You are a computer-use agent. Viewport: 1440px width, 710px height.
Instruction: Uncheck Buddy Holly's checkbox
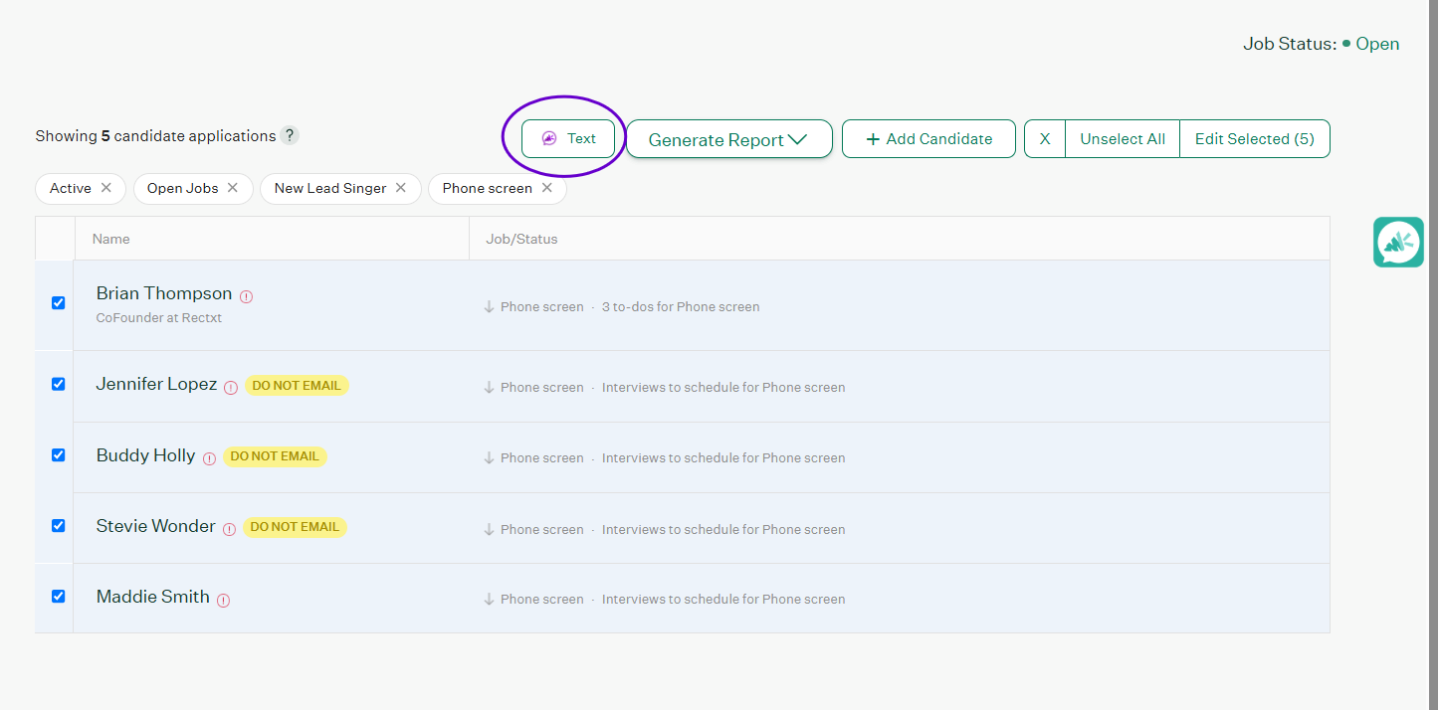coord(58,455)
